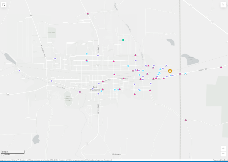
Task: Click the East Palestine town label
Action: coord(95,88)
